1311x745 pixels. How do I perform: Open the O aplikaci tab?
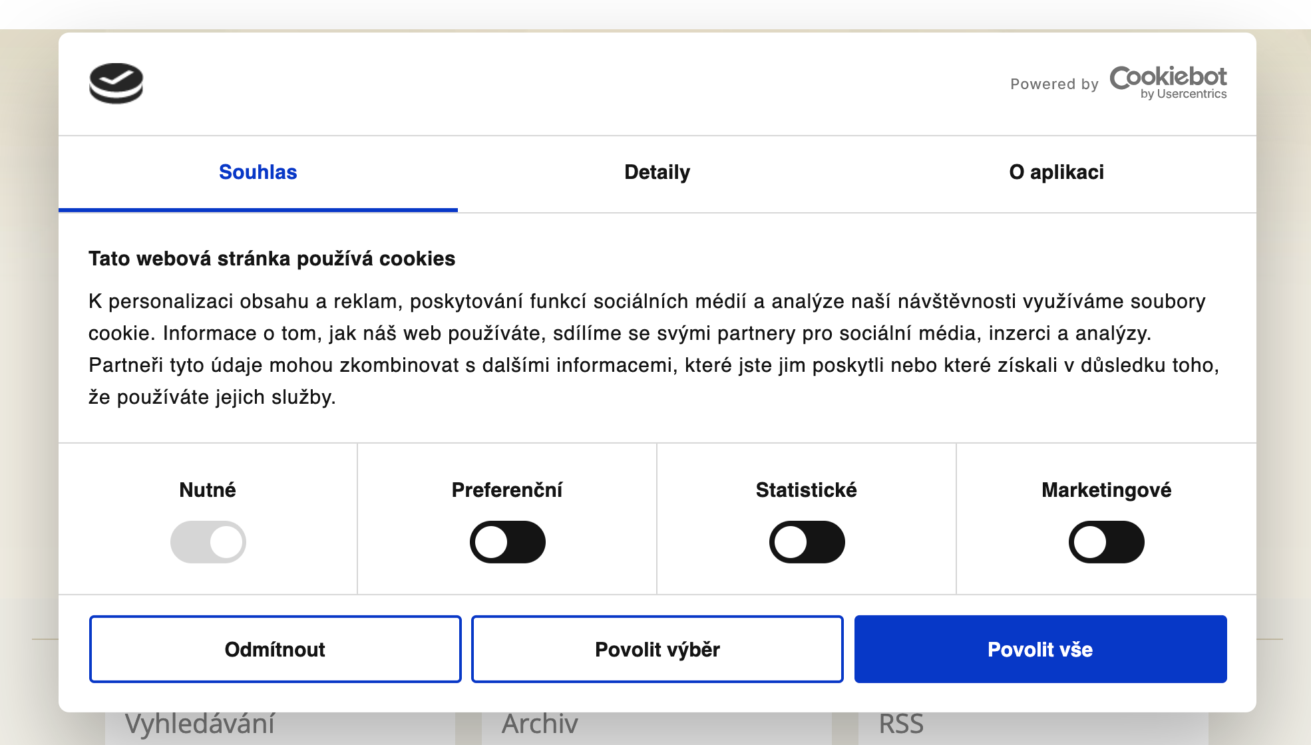1057,172
